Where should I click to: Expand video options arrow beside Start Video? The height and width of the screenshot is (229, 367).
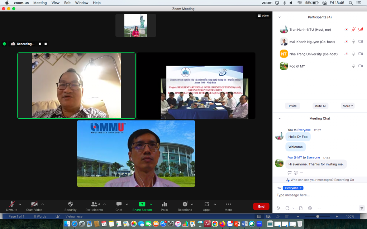tap(42, 204)
